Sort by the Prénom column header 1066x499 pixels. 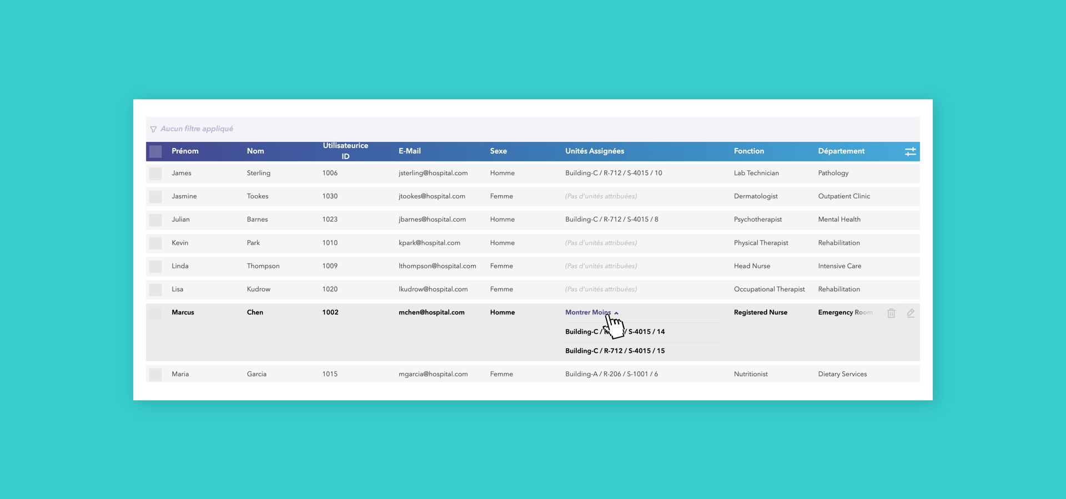(x=185, y=151)
